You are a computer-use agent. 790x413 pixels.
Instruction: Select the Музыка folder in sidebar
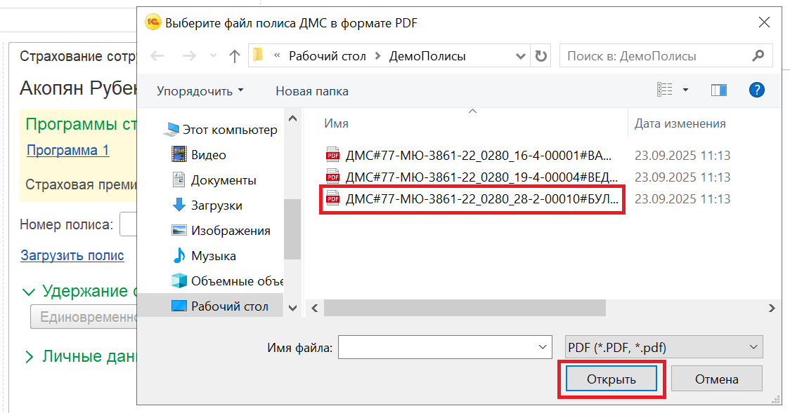click(214, 256)
